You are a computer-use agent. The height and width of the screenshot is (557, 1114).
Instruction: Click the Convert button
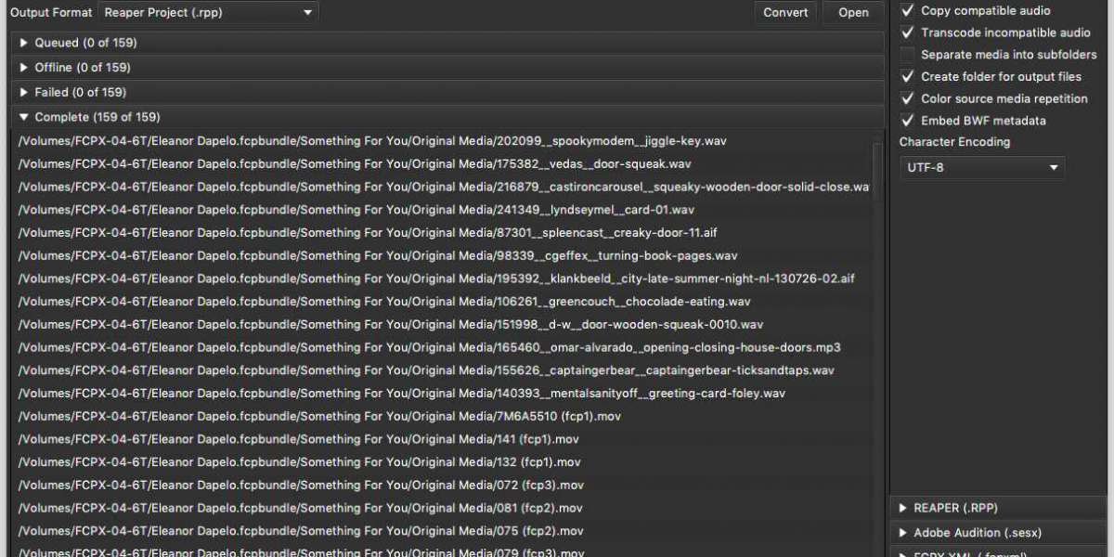(x=785, y=12)
